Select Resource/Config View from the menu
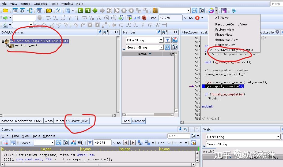Viewport: 283px width, 167px height. point(231,24)
